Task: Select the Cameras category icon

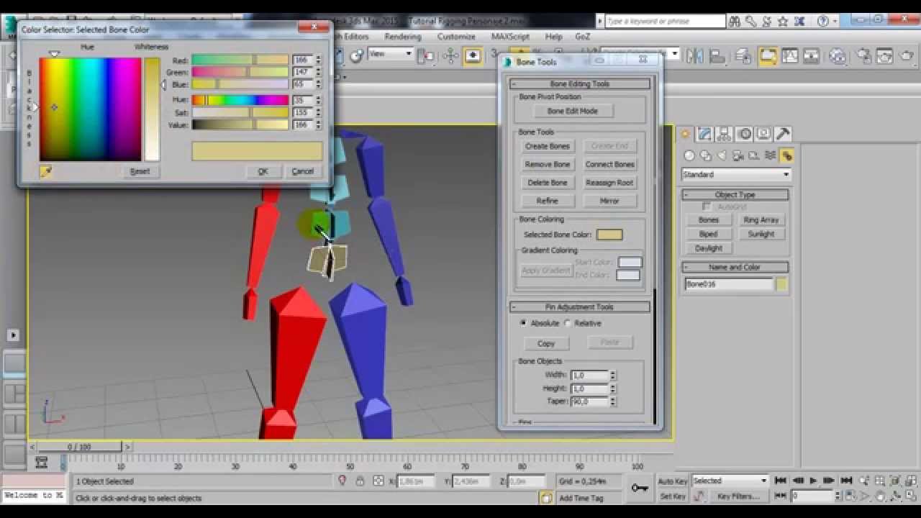Action: tap(738, 155)
